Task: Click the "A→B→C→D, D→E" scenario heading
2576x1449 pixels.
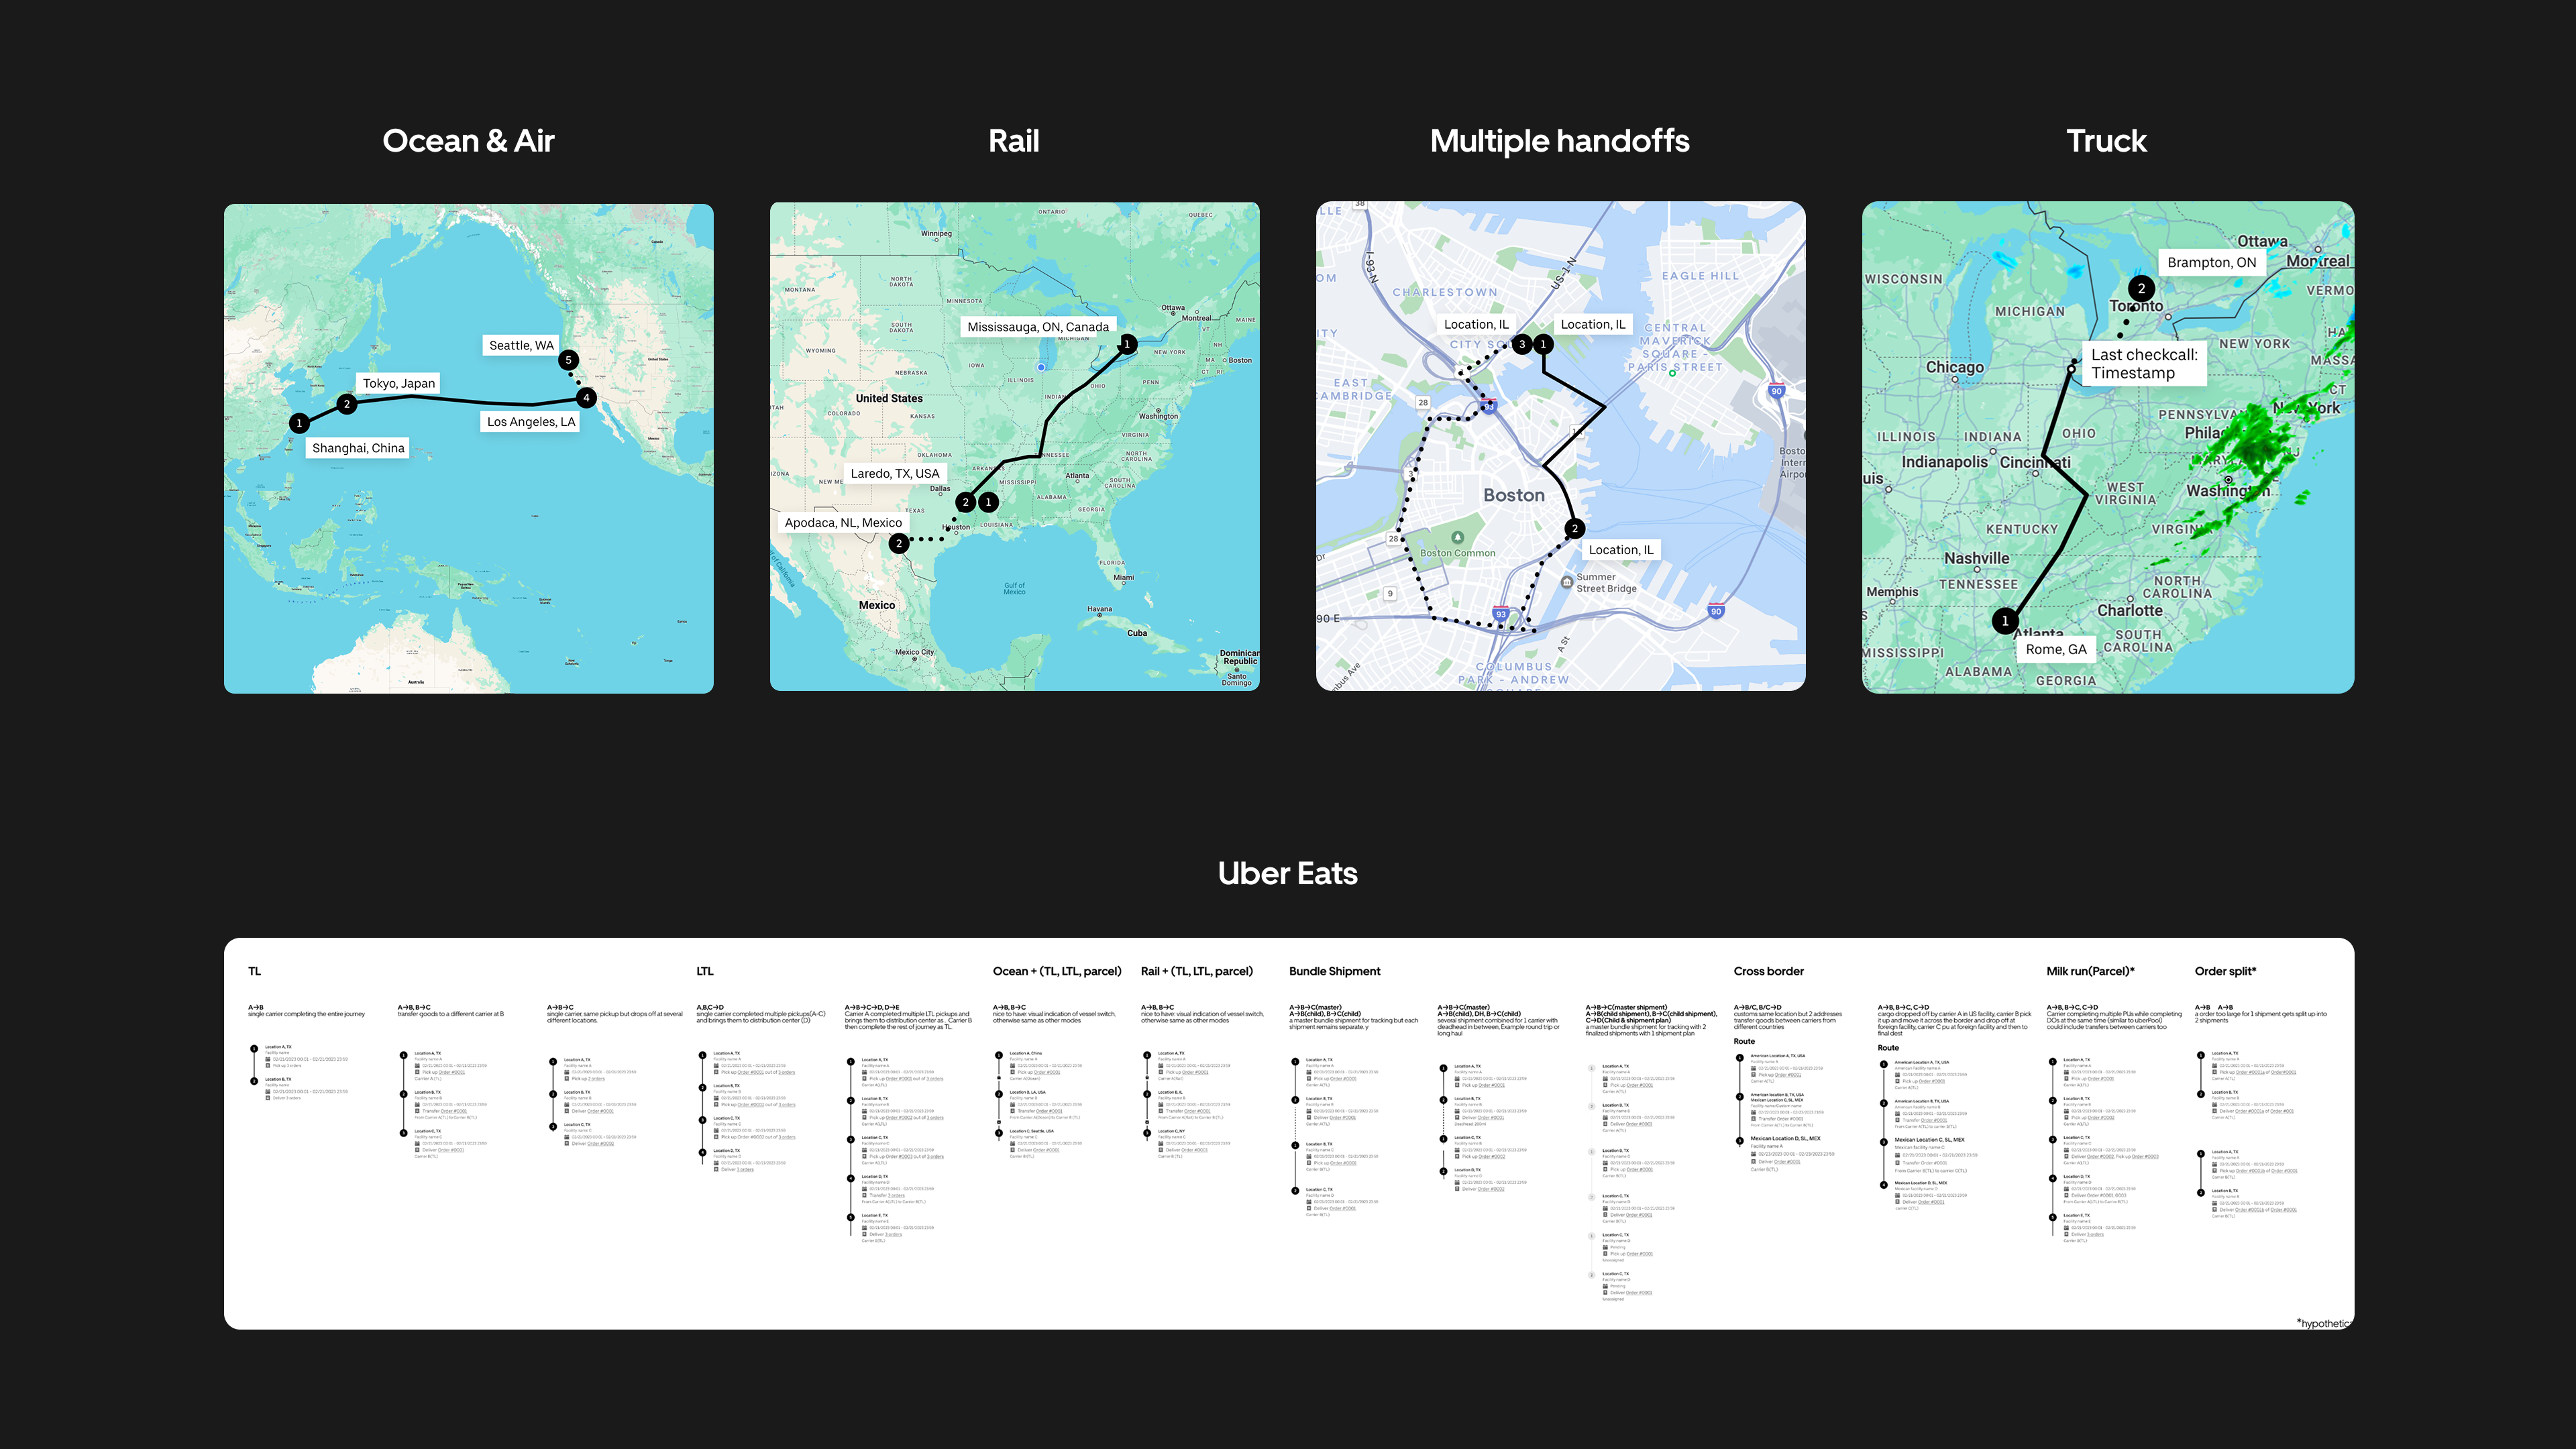Action: (872, 1007)
